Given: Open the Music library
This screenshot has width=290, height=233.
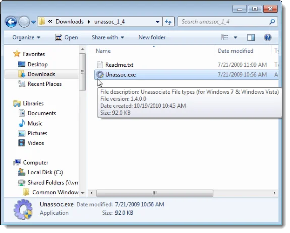Looking at the screenshot, I should coord(35,124).
